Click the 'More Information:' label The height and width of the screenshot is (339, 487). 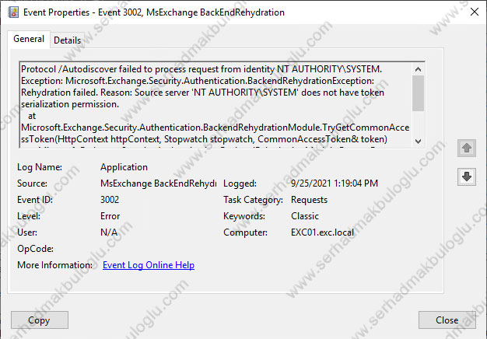(54, 265)
